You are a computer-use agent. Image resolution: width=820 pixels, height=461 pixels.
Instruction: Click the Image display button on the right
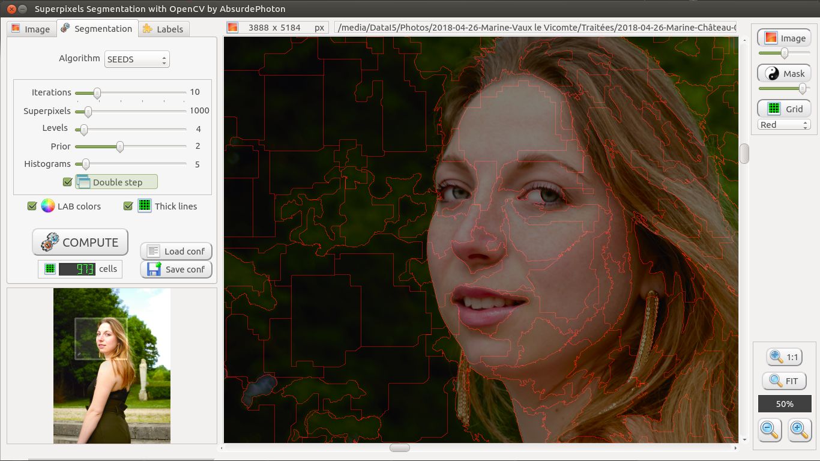pos(784,38)
